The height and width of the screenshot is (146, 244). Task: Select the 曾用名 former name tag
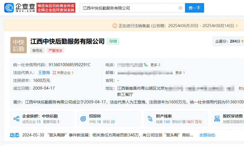[37, 51]
